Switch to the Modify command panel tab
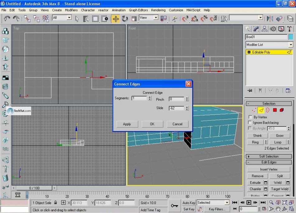296x213 pixels. coord(256,29)
